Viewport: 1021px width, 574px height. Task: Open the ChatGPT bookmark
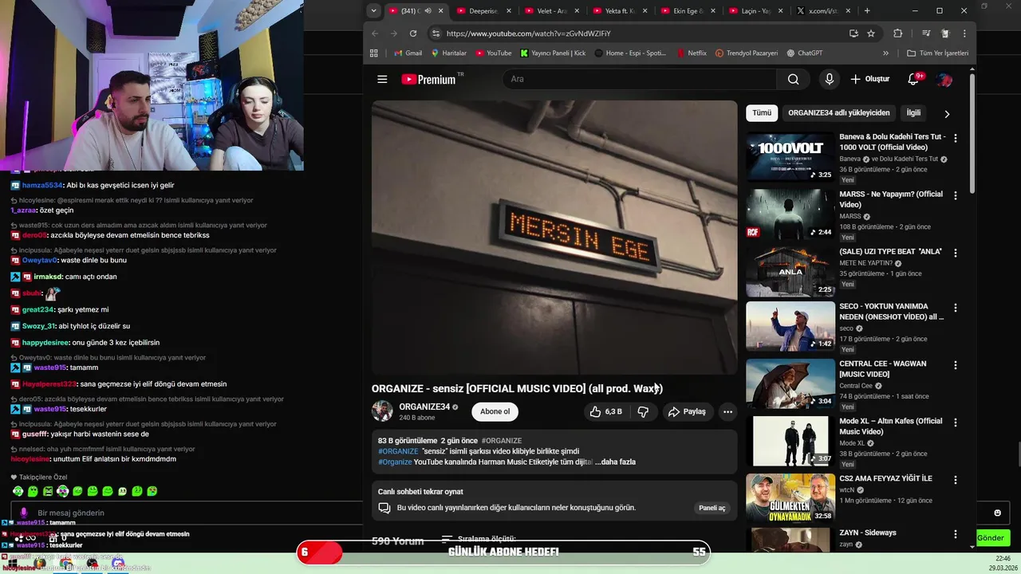point(804,53)
